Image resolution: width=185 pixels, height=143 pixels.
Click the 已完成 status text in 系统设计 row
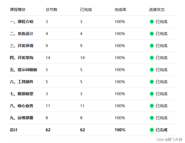(x=161, y=34)
